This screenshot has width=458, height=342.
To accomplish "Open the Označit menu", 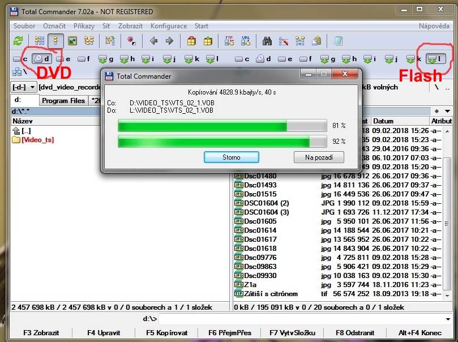I will click(x=54, y=26).
